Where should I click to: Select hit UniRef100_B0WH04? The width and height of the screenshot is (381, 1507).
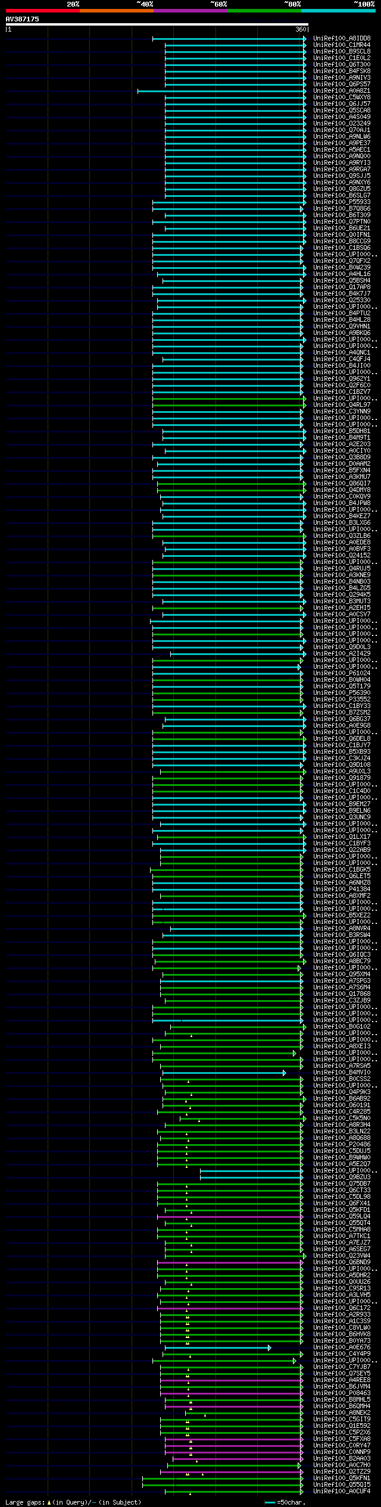(x=342, y=680)
